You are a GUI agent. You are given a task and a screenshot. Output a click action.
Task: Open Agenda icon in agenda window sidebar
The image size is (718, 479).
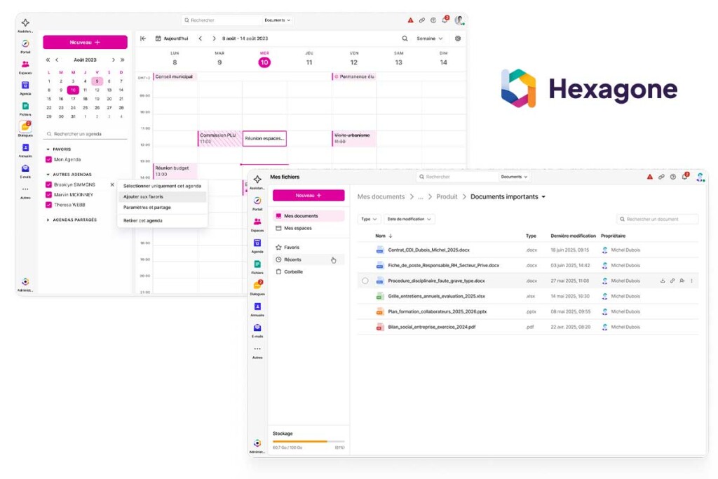coord(25,85)
